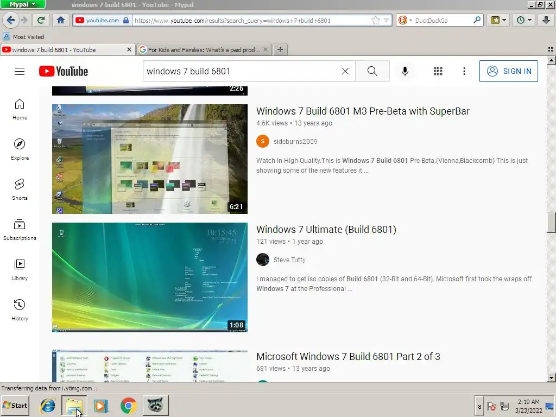556x417 pixels.
Task: Close the For Kids and Families tab
Action: click(x=265, y=49)
